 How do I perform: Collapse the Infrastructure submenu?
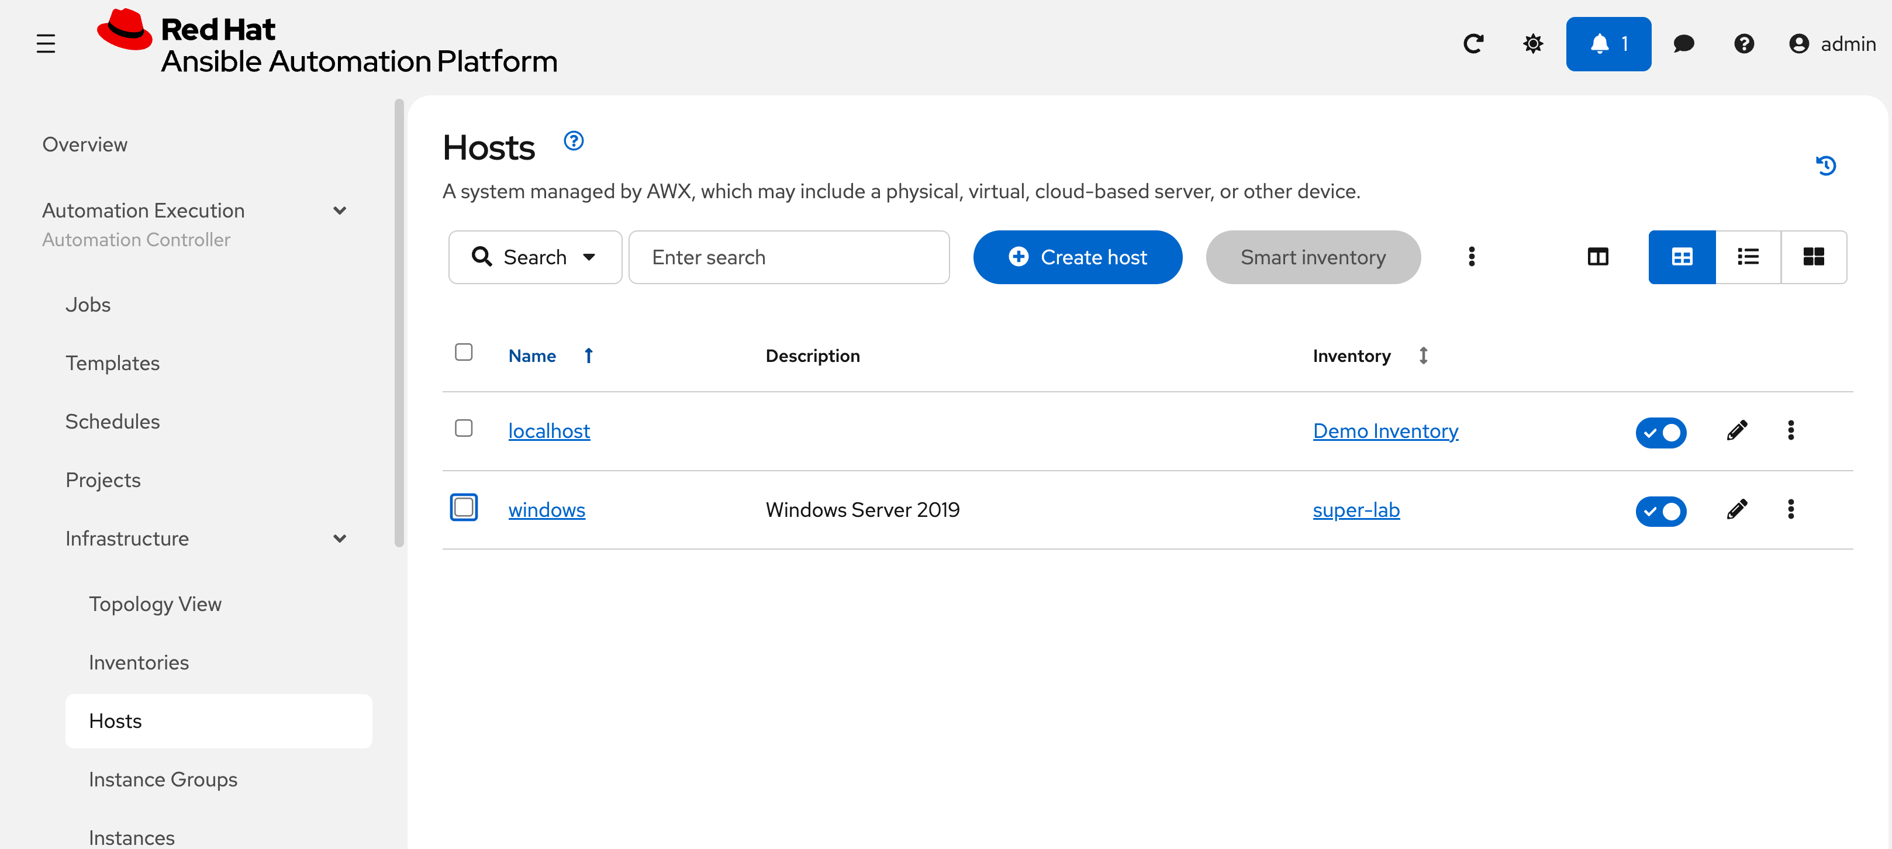(339, 539)
